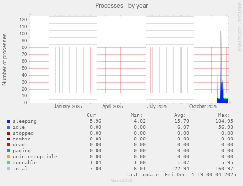
Task: Click runnable current value 1.04
Action: [96, 163]
